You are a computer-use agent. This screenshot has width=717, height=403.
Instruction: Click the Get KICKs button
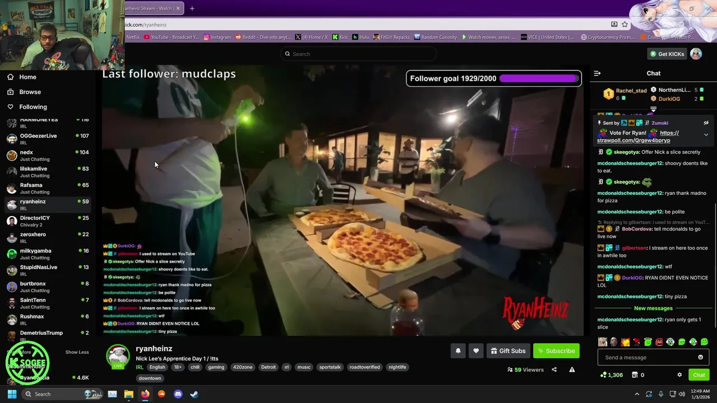point(667,54)
